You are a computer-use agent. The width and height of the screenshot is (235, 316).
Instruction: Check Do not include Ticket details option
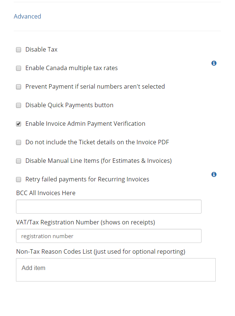point(19,142)
